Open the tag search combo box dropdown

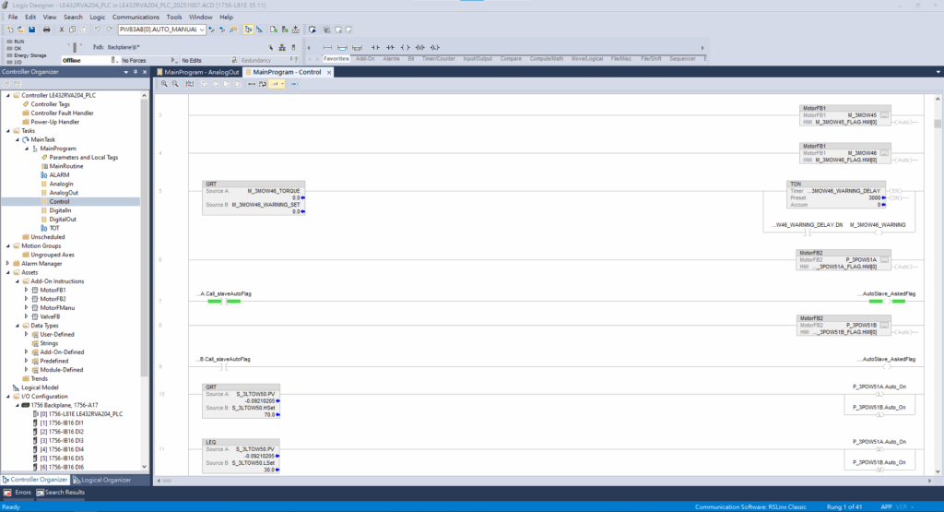202,30
